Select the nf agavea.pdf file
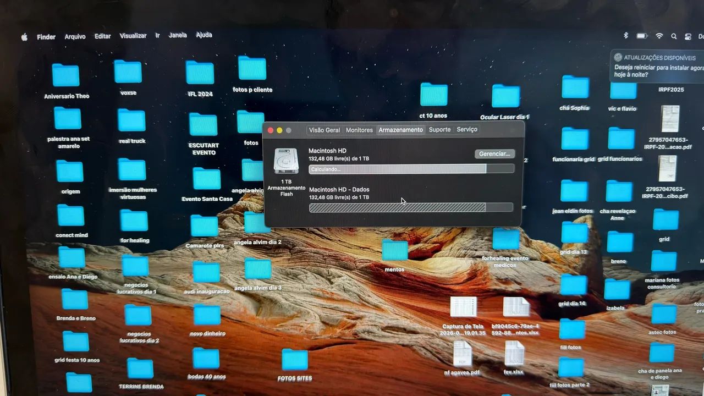Image resolution: width=704 pixels, height=396 pixels. [x=463, y=354]
